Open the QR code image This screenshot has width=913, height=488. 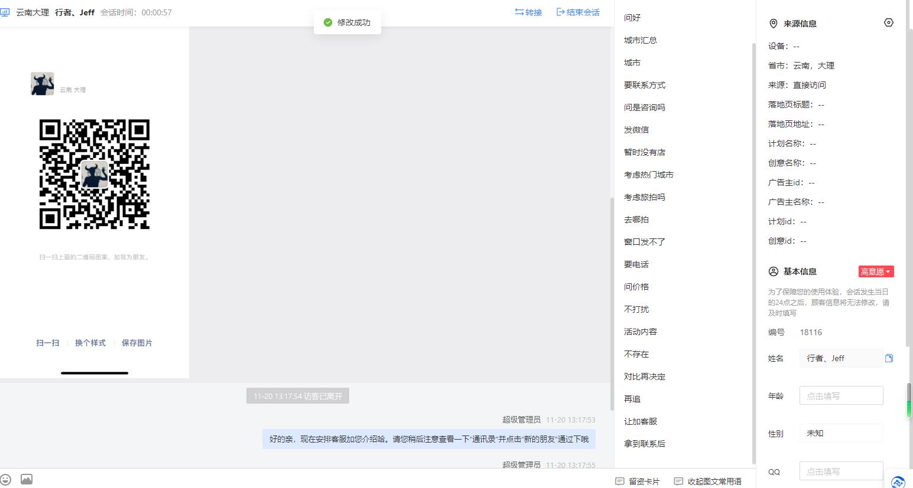(95, 174)
